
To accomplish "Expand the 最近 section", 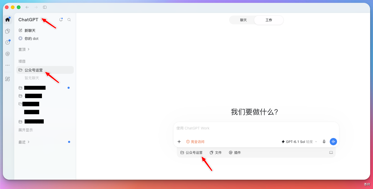I will (x=24, y=142).
